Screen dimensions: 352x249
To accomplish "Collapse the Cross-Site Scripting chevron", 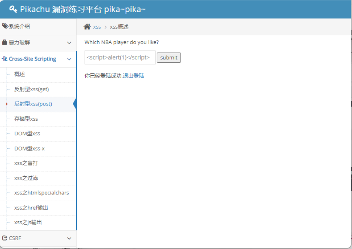I will pyautogui.click(x=69, y=59).
